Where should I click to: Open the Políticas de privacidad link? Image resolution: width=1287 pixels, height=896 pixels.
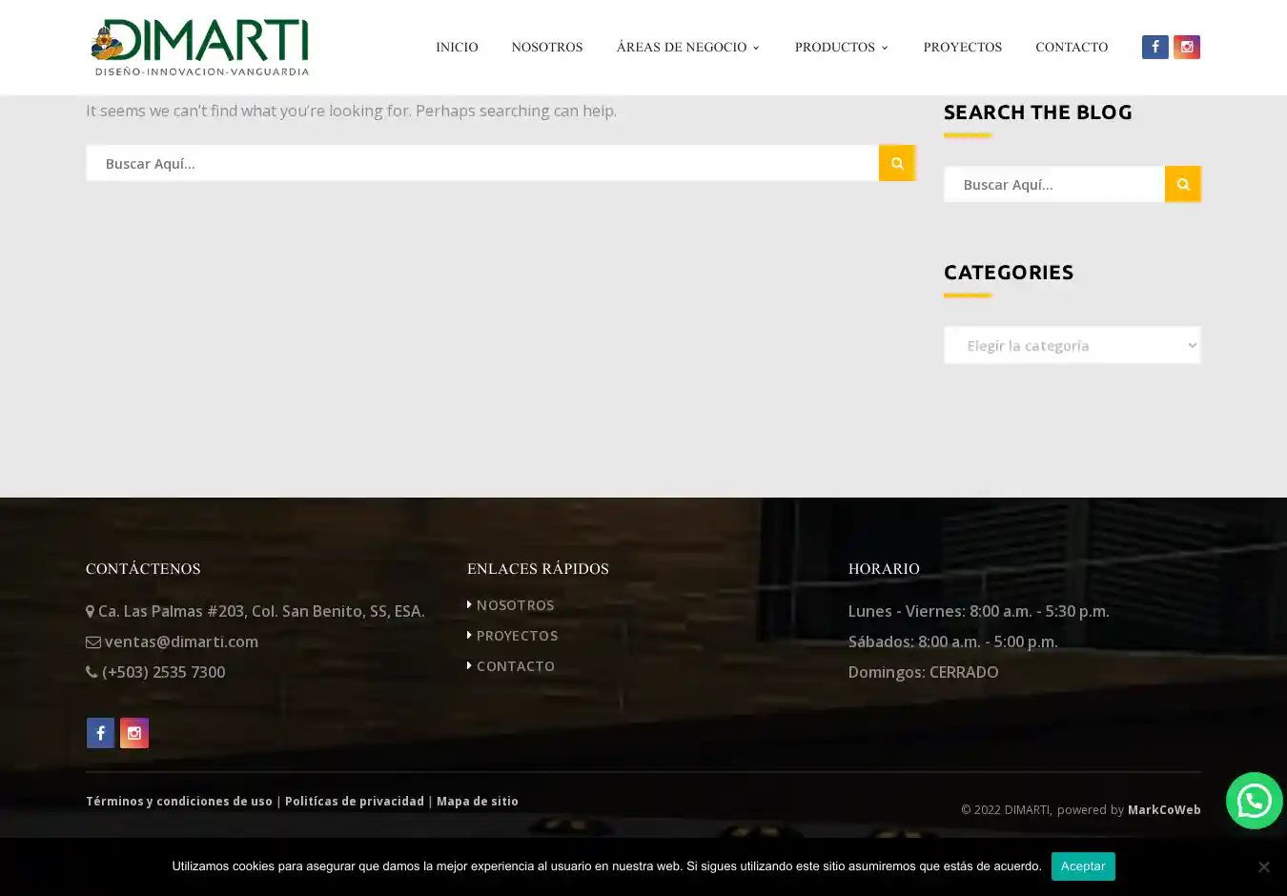[354, 802]
